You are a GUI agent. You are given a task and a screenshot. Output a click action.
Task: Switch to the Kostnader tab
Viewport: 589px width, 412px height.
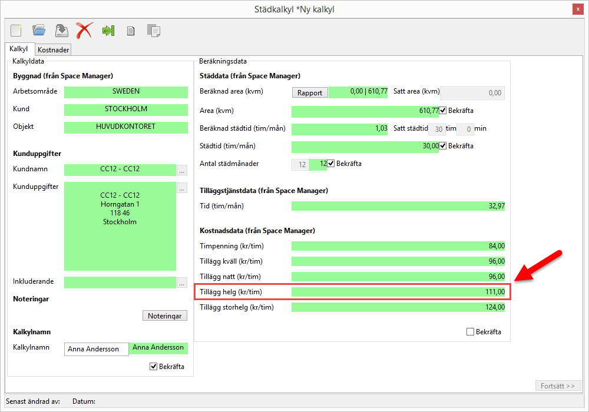coord(54,50)
